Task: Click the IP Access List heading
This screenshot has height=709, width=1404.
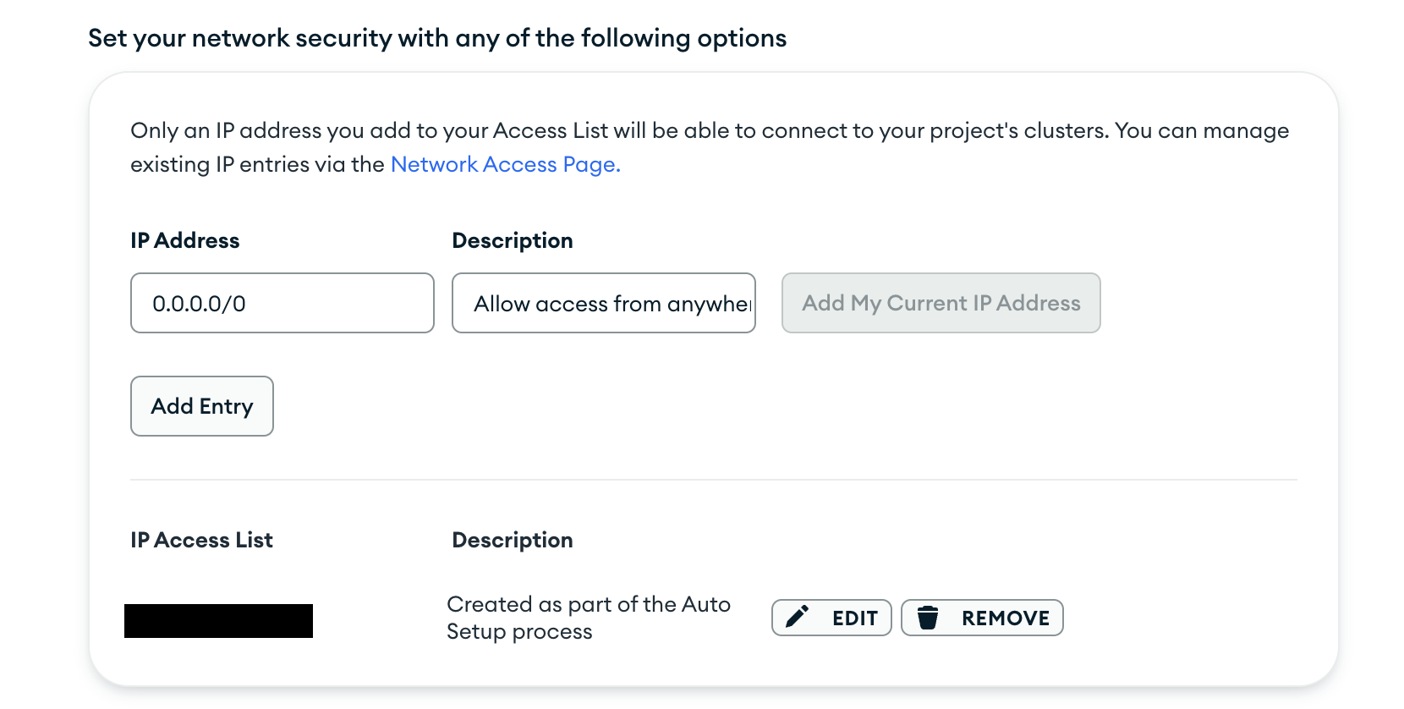Action: coord(200,540)
